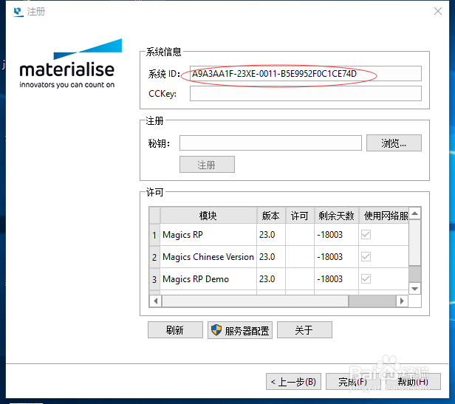Viewport: 455px width, 404px height.
Task: Click the shield icon on 服务器配置 button
Action: click(x=216, y=330)
